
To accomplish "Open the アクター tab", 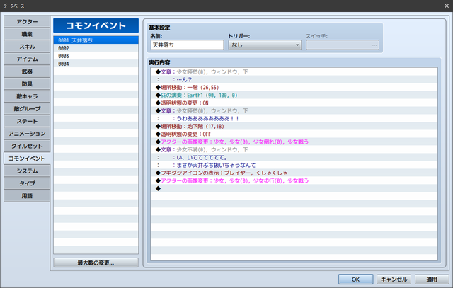I will 27,22.
